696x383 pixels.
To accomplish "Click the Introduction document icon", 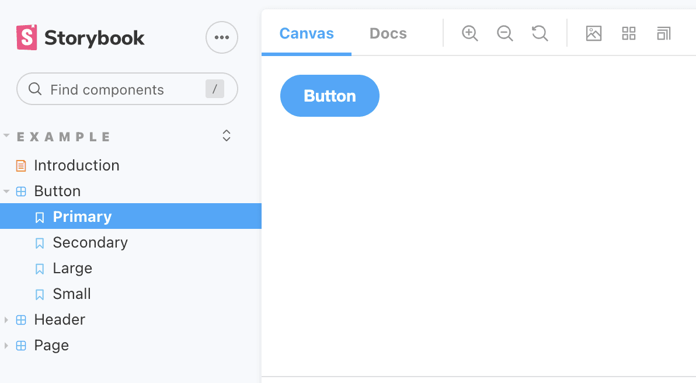I will 21,166.
